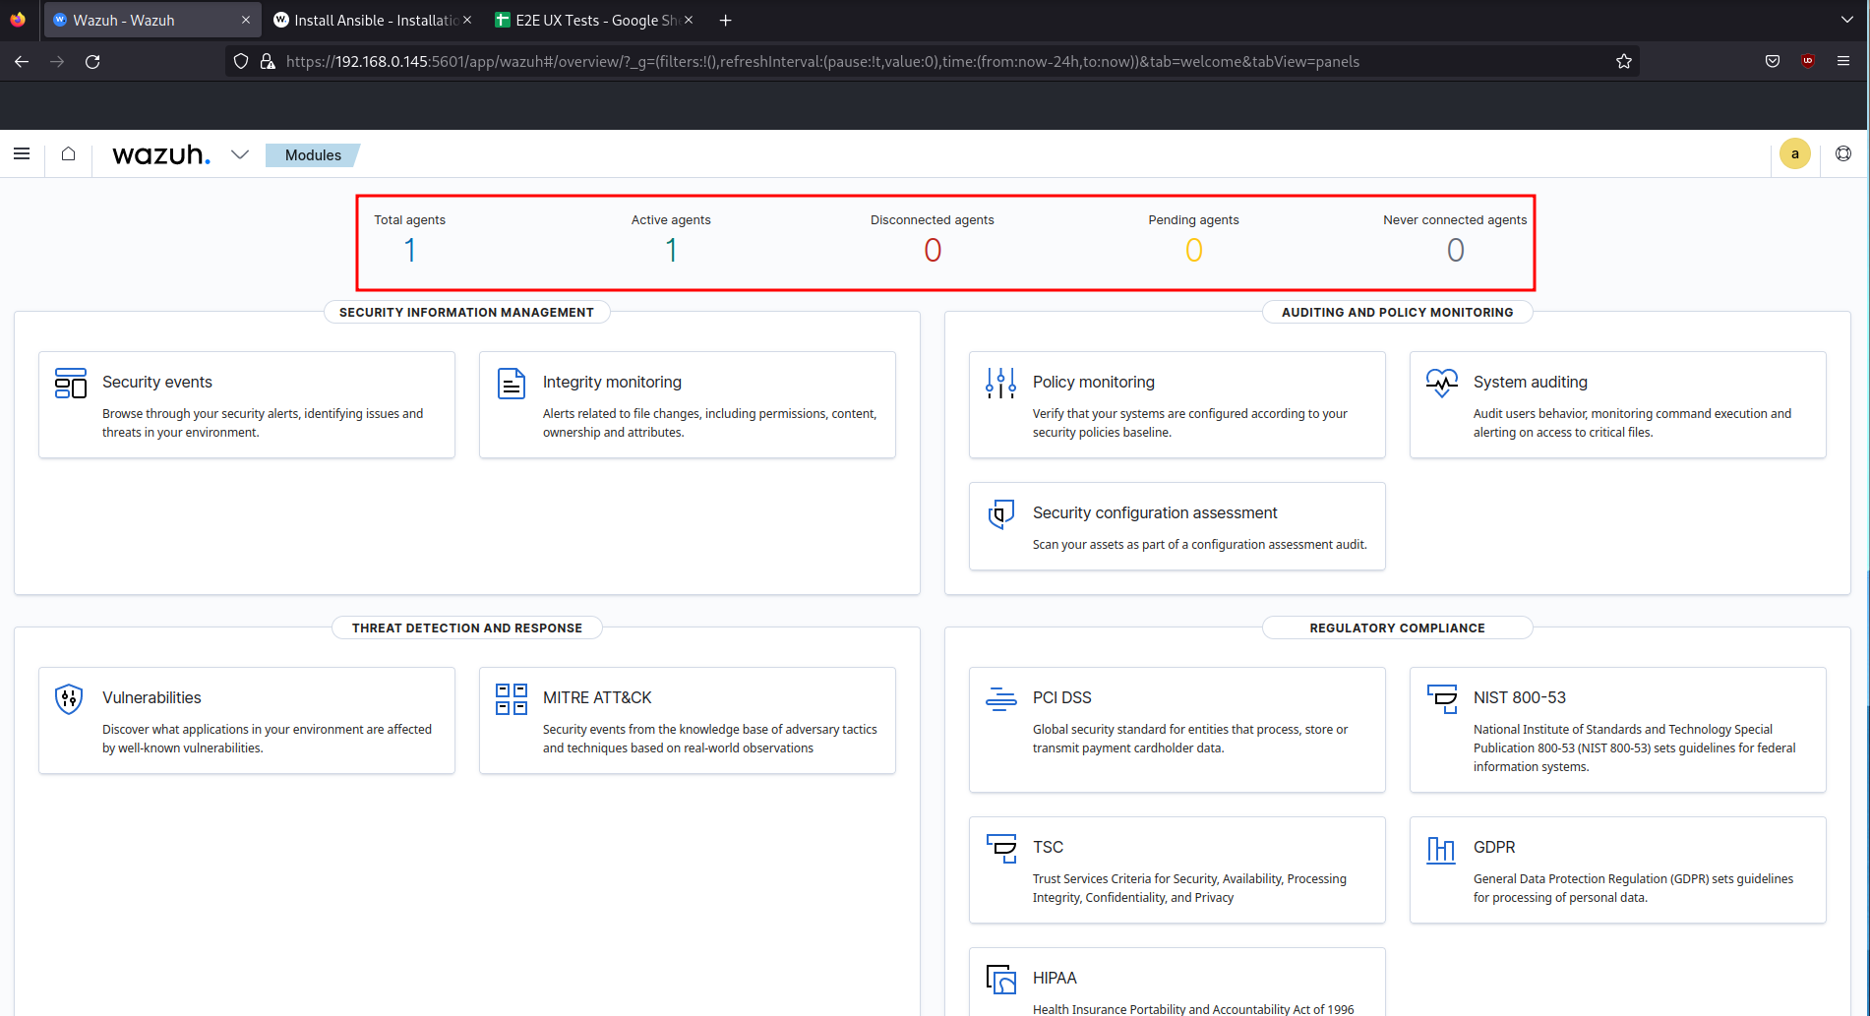Image resolution: width=1870 pixels, height=1016 pixels.
Task: Open the total agents count
Action: tap(409, 251)
